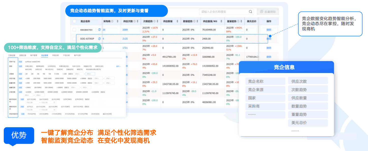
Task: Expand the 国家 country filter via 展开
Action: 119,66
